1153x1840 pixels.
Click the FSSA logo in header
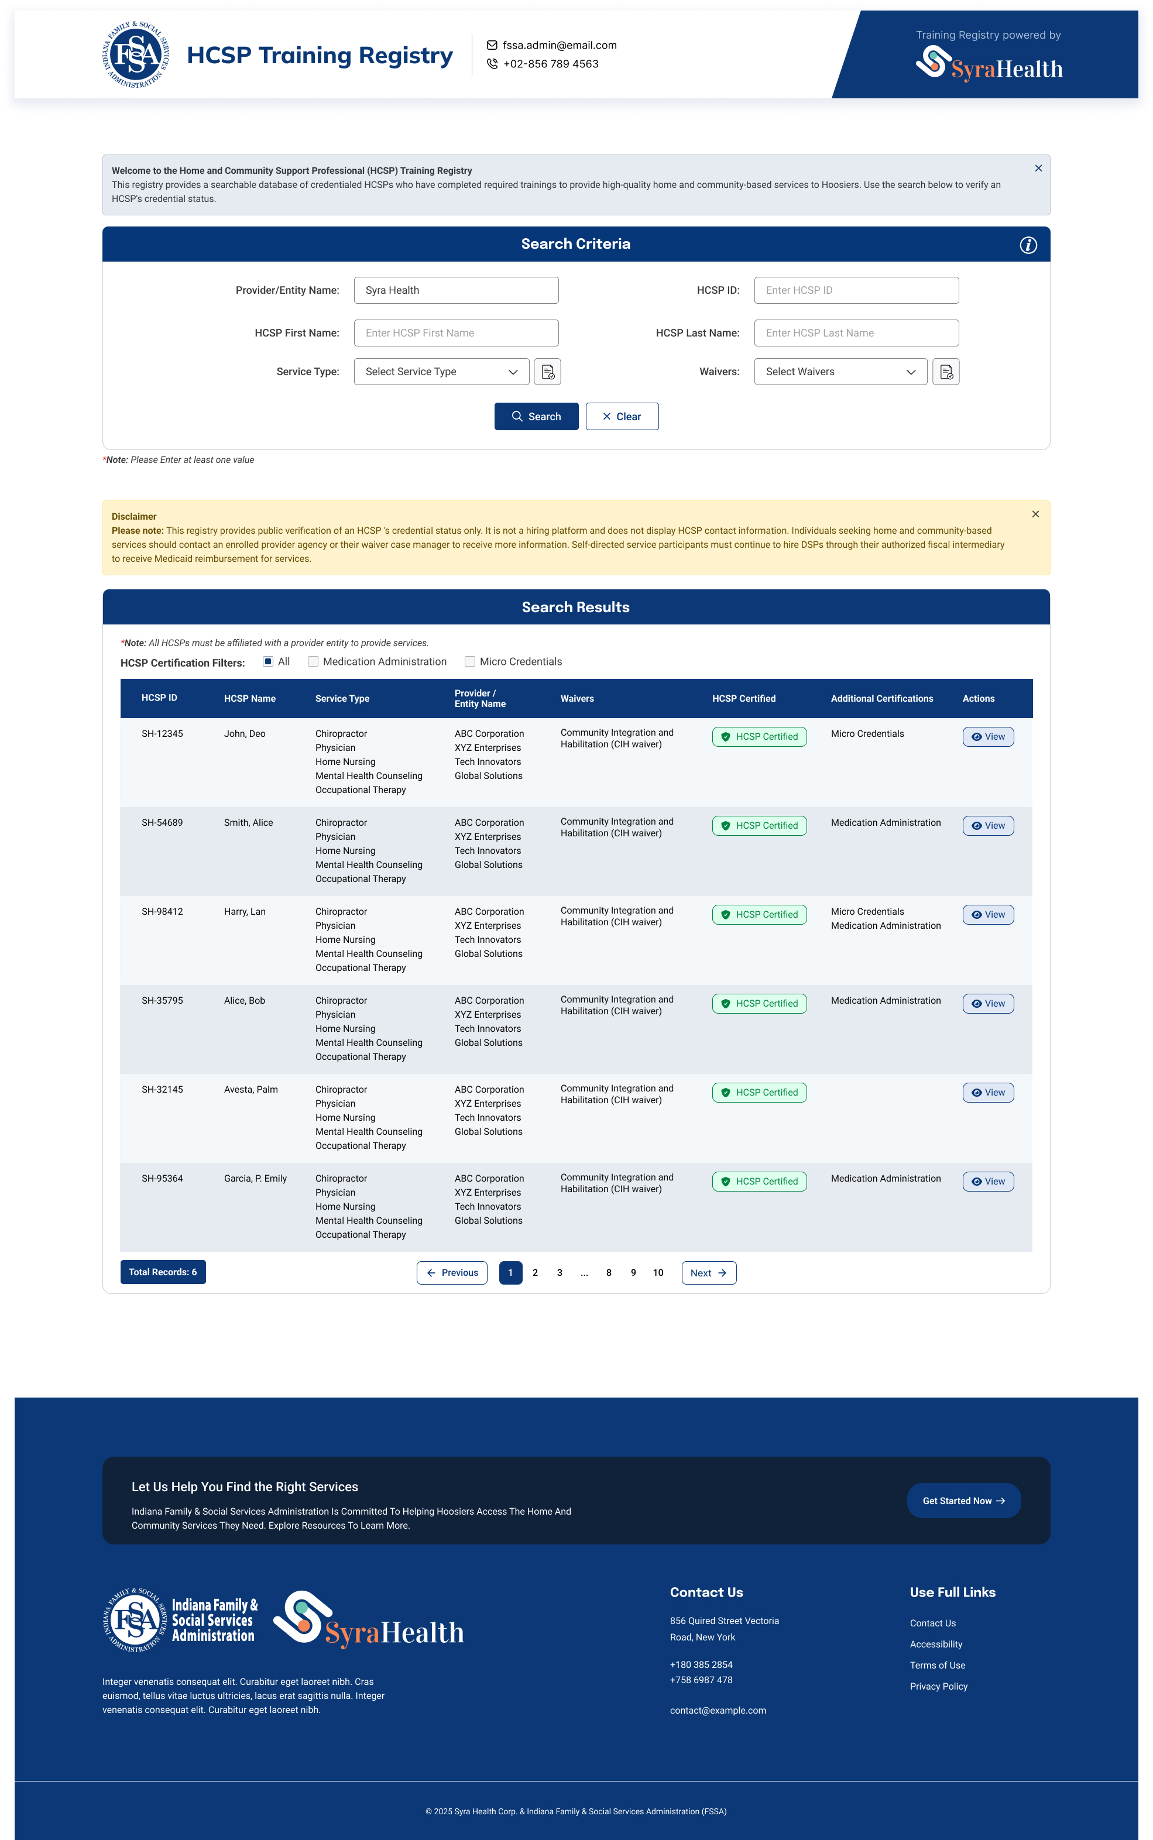(136, 54)
